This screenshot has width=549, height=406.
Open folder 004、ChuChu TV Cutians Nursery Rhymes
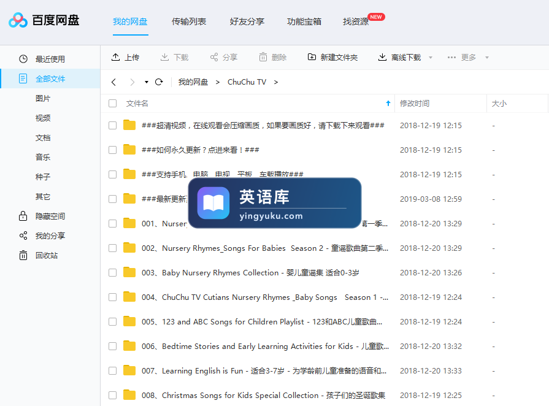click(x=265, y=297)
